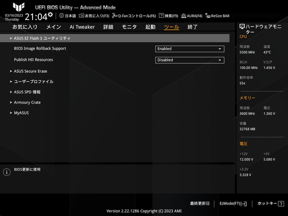This screenshot has height=216, width=288.
Task: Click the TUF Gaming logo
Action: 19,7
